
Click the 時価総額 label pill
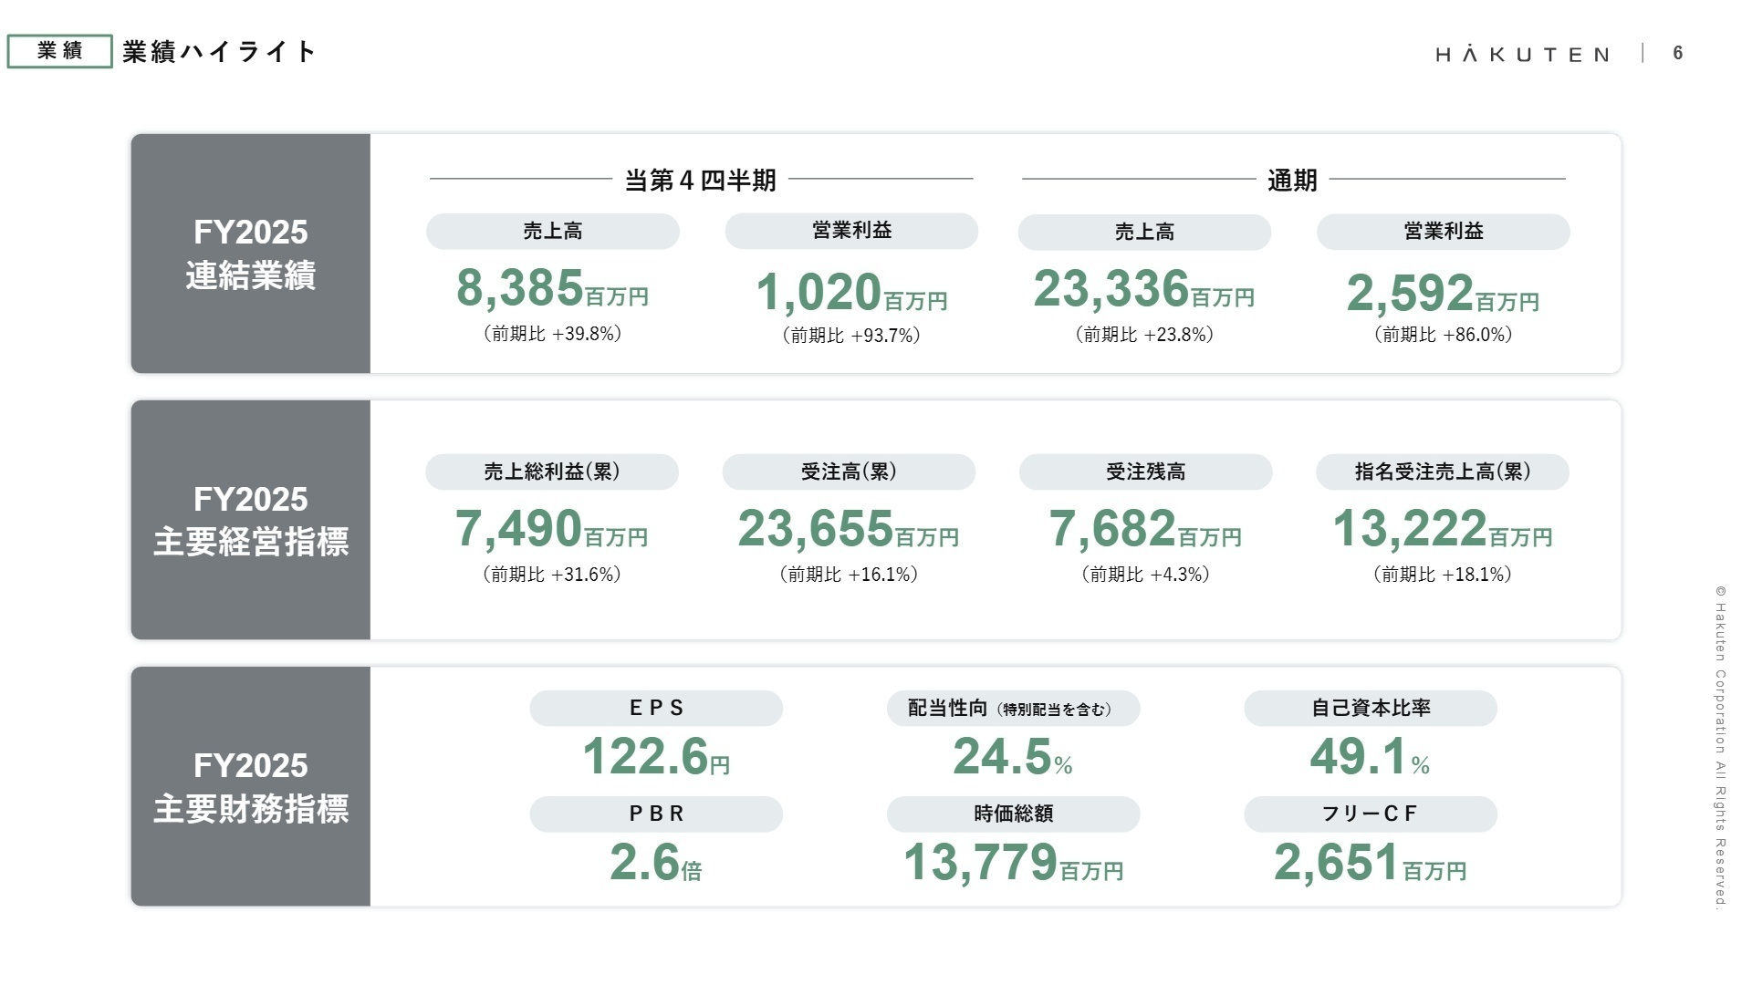click(1015, 814)
